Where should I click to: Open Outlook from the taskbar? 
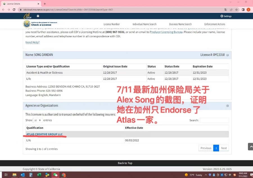tap(22, 175)
